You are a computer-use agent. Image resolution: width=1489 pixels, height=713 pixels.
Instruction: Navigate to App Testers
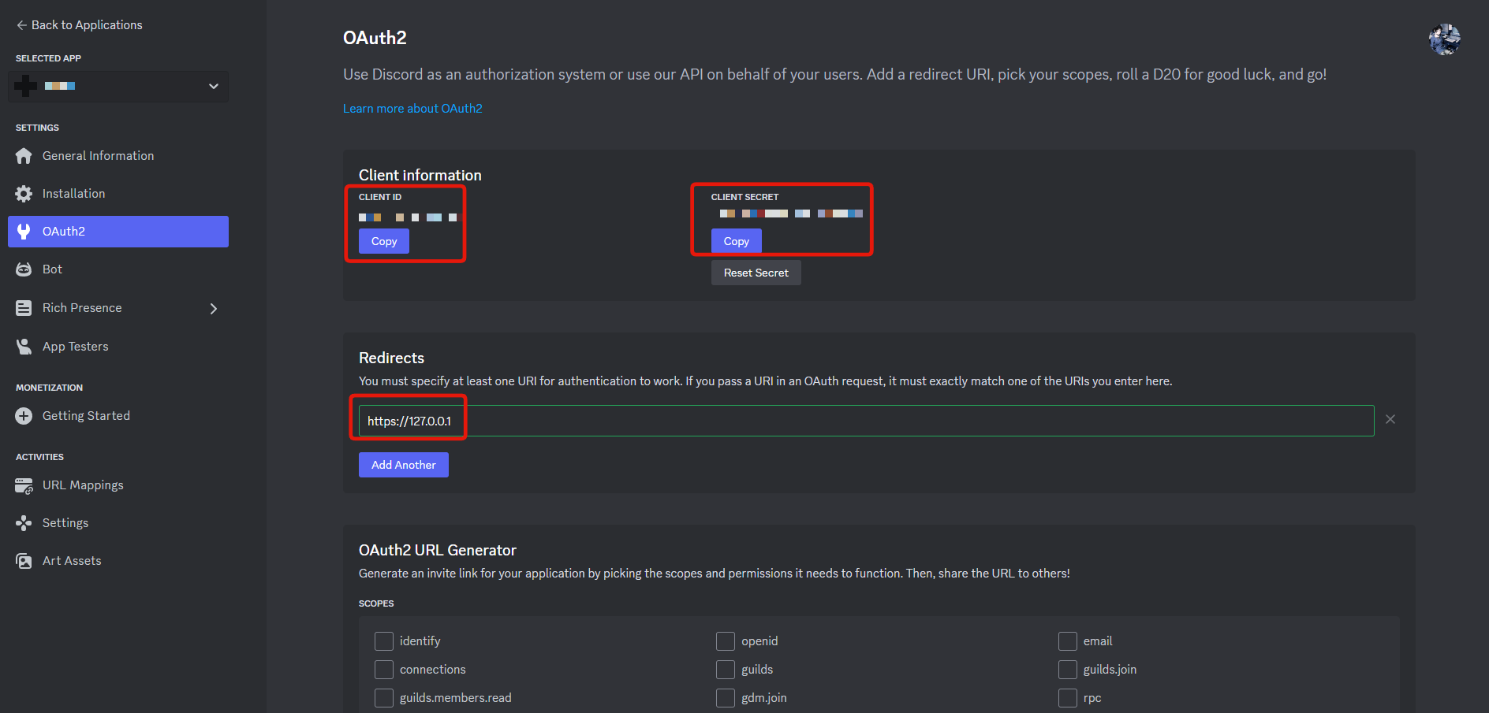(x=118, y=347)
